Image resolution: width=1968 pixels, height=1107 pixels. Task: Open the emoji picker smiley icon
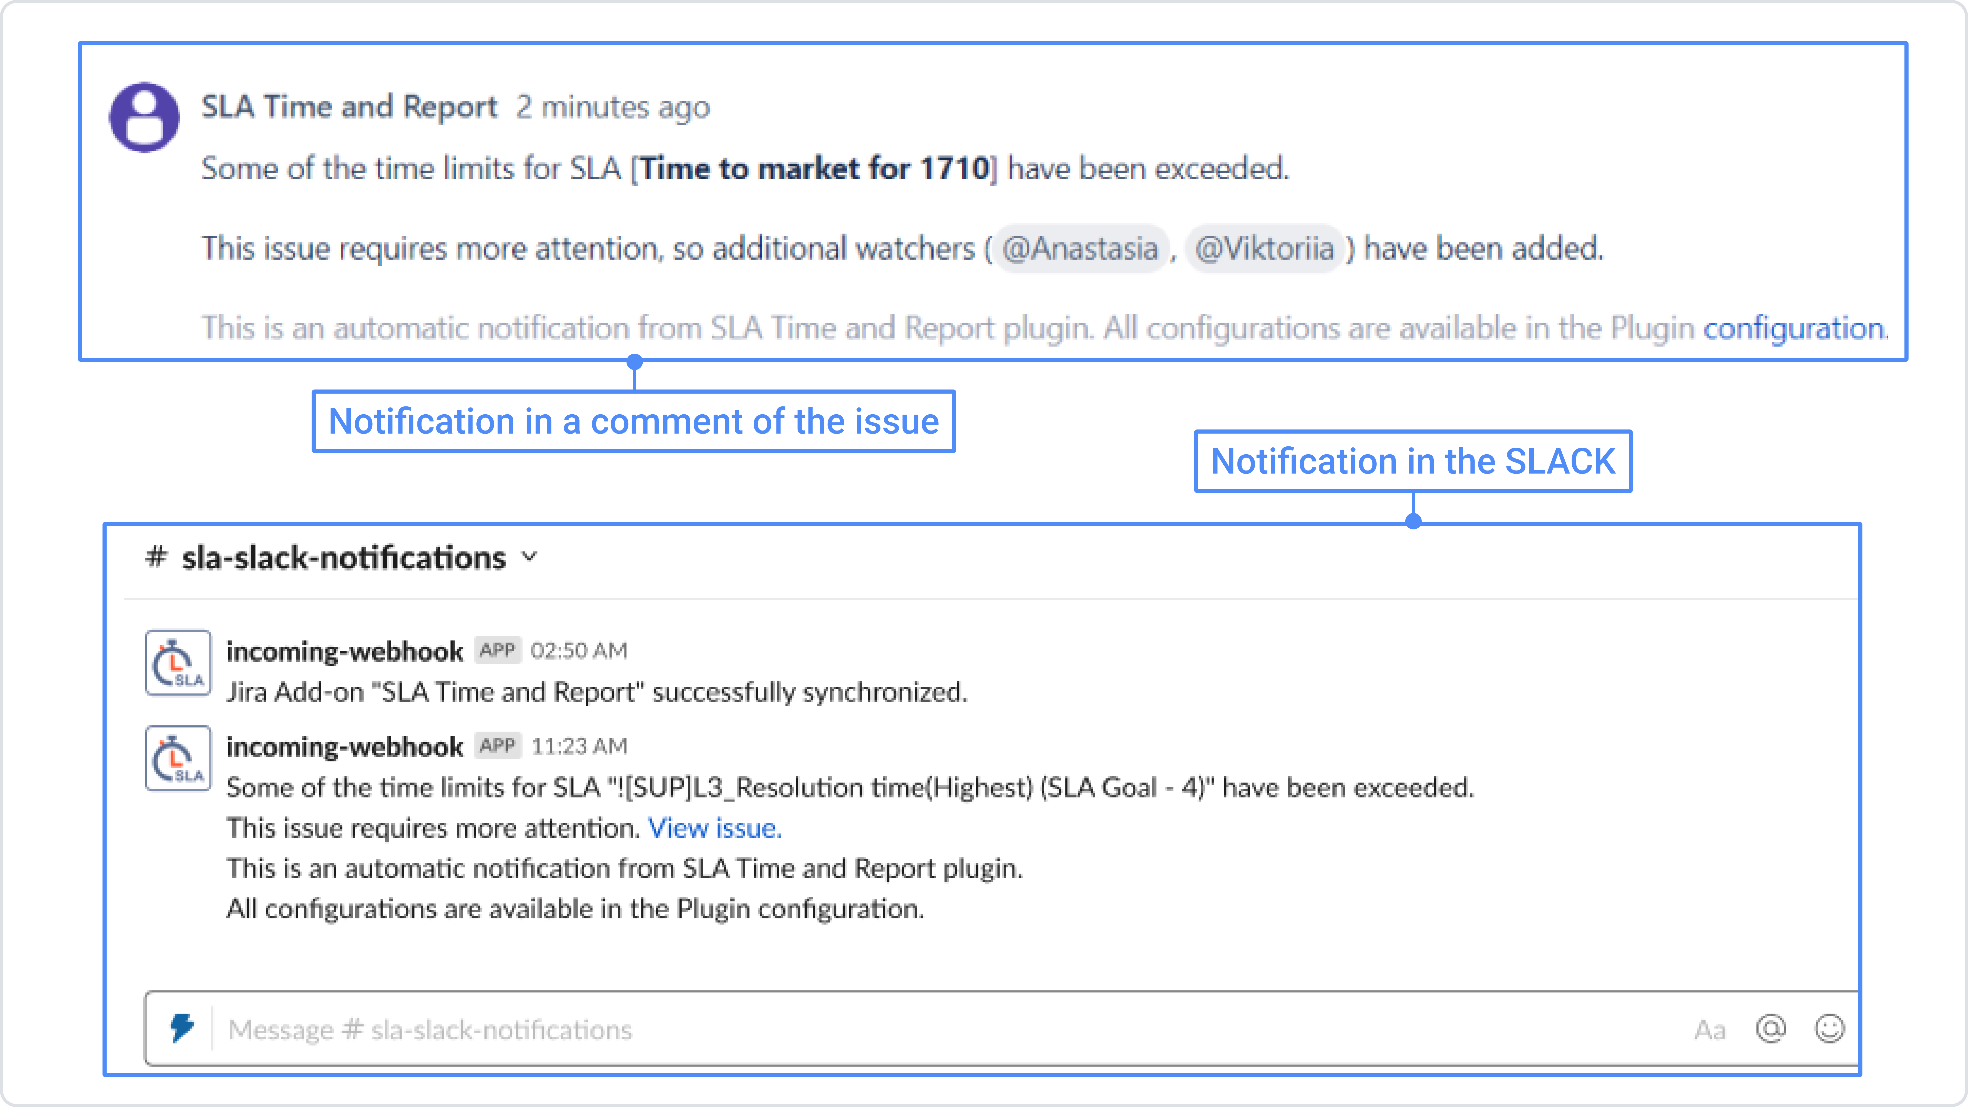(1829, 1028)
